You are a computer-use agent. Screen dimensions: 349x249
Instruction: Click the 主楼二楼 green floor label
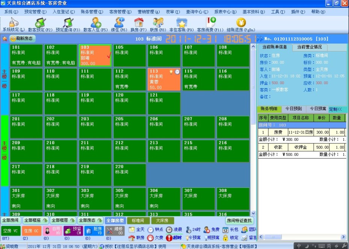pyautogui.click(x=5, y=151)
